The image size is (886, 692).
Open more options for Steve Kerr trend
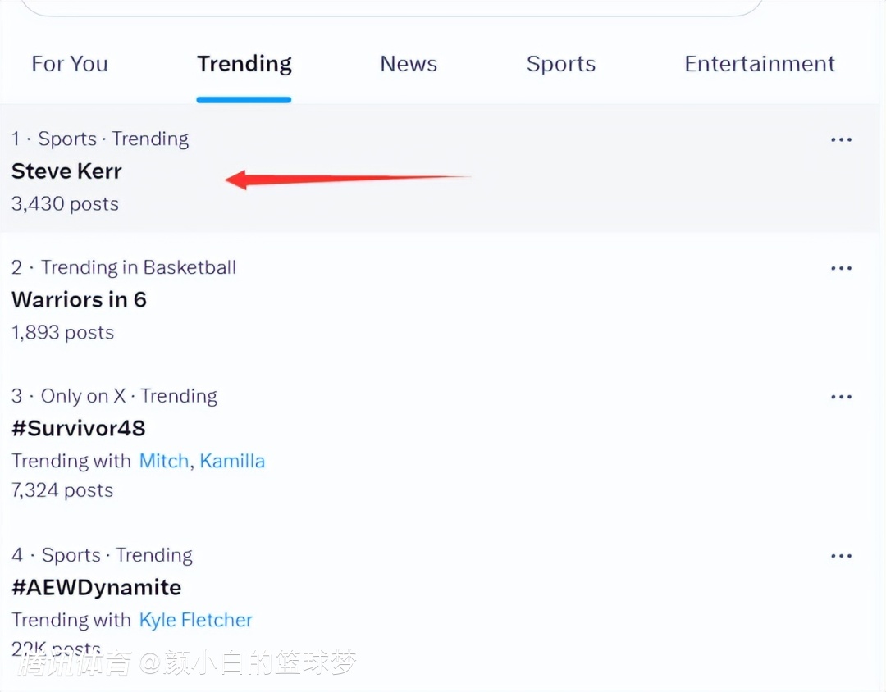tap(841, 139)
